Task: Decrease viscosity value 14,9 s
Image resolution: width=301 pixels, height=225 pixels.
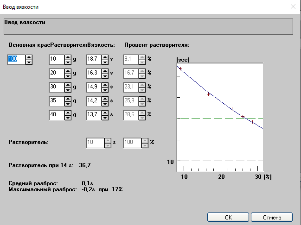Action: pos(105,90)
